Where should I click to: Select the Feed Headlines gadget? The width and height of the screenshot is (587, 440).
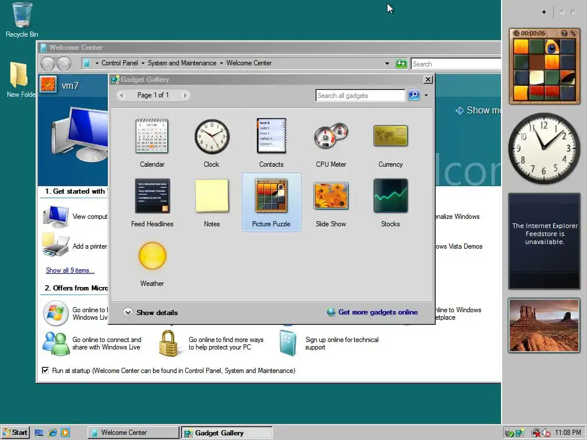[152, 196]
